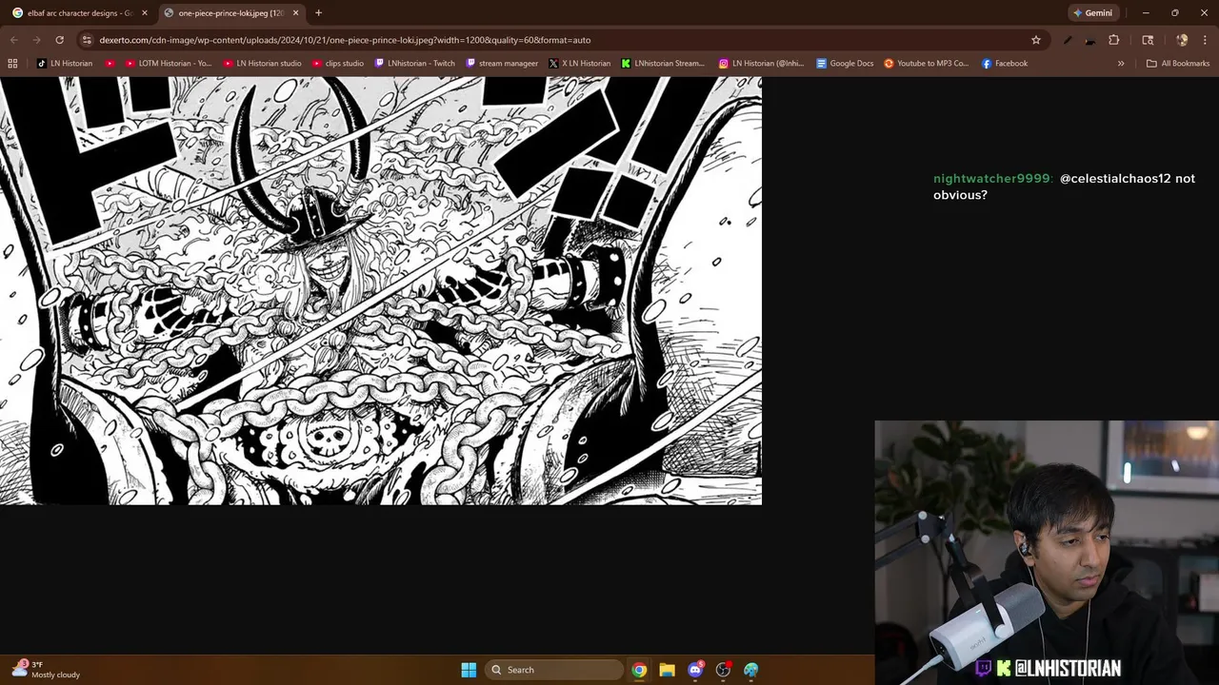Open Chrome three-dot menu
Screen dimensions: 1219x685
1205,40
